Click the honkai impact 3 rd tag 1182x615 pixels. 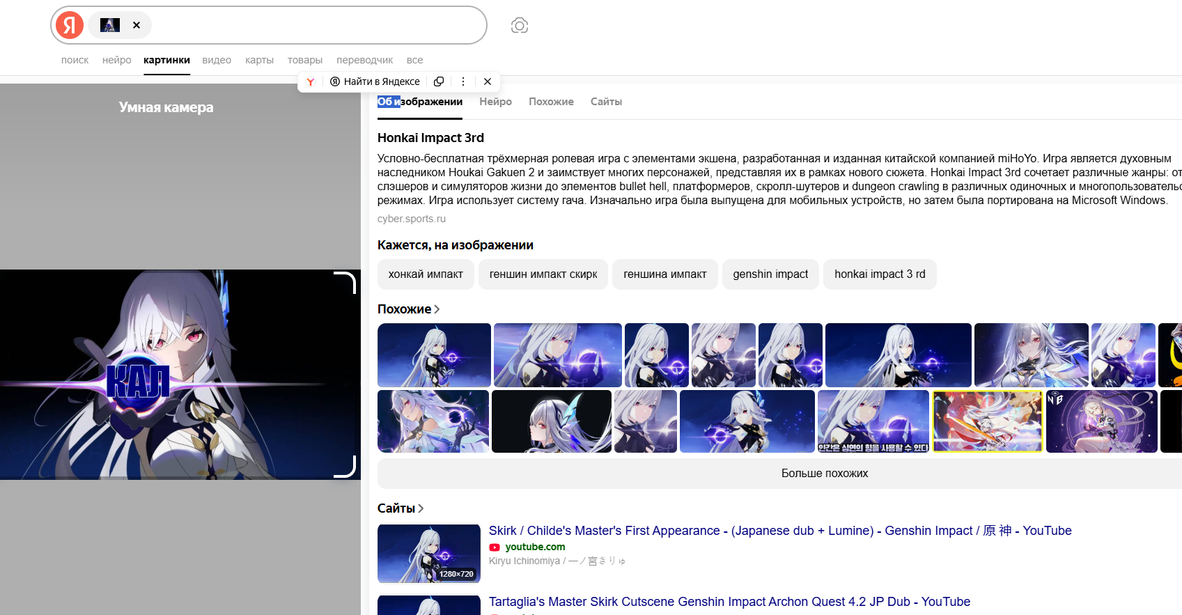pos(880,274)
